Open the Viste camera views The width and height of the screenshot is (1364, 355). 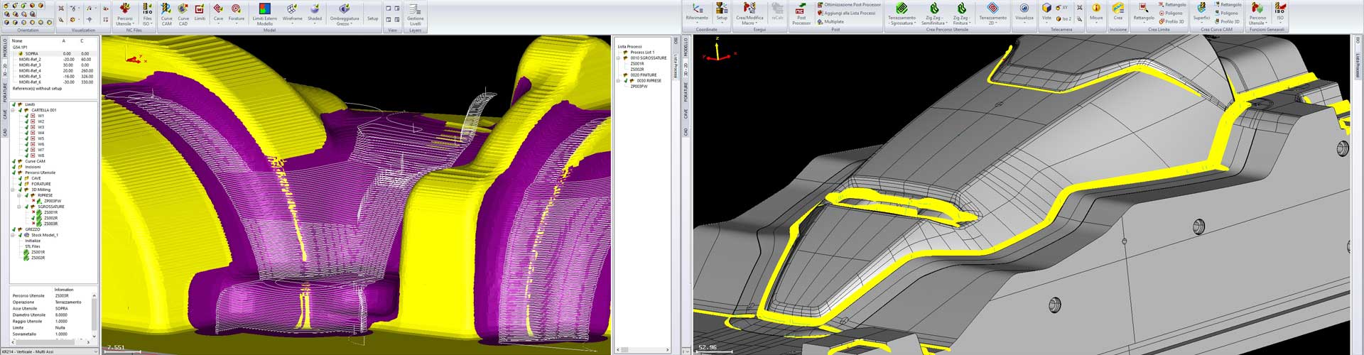tap(1046, 13)
